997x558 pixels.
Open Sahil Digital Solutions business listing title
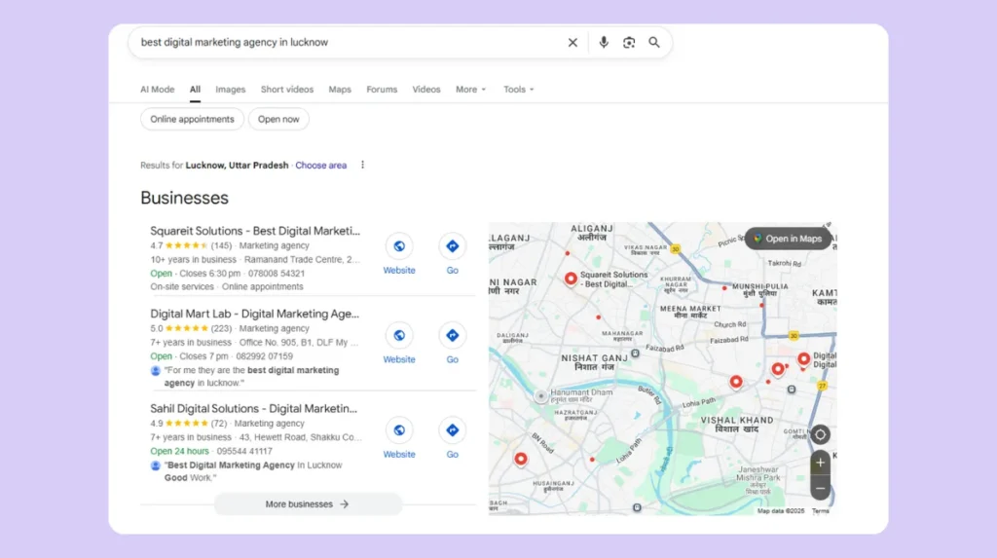tap(254, 408)
